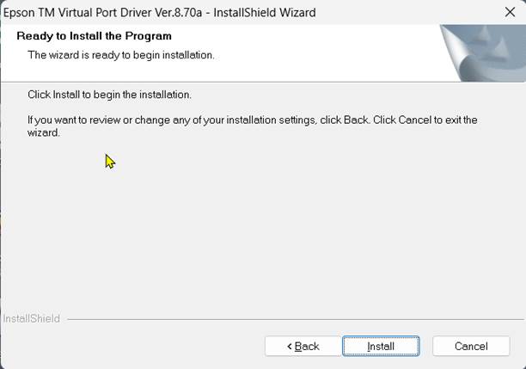526x369 pixels.
Task: Click the empty space left of Back button
Action: coord(129,346)
